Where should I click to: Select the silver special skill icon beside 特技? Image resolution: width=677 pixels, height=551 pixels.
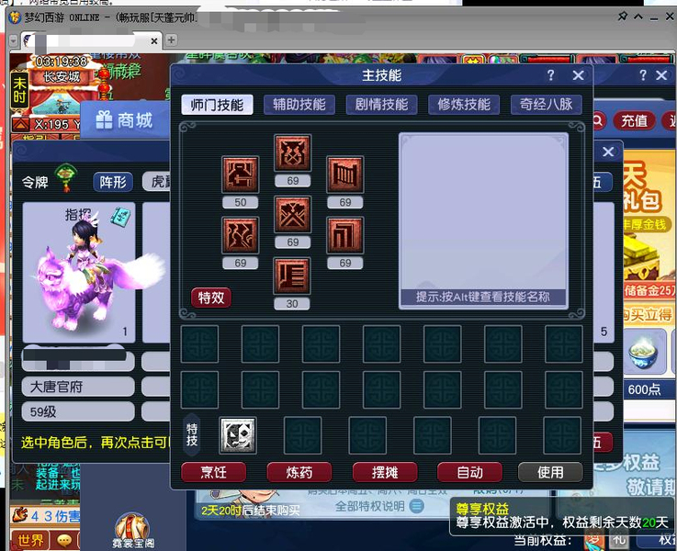[x=238, y=435]
